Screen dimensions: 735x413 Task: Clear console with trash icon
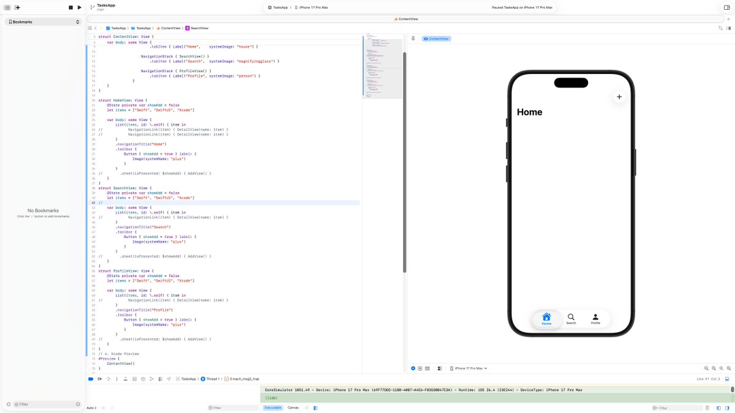pyautogui.click(x=707, y=407)
